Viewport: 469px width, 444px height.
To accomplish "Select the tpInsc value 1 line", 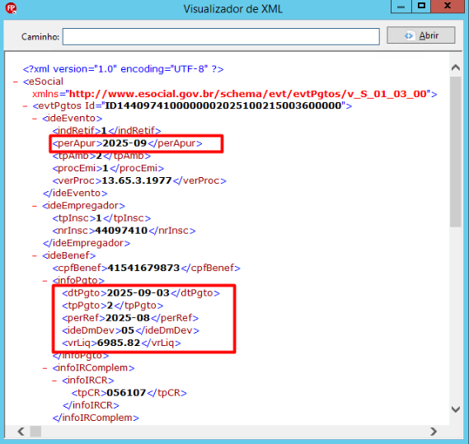I will 101,218.
